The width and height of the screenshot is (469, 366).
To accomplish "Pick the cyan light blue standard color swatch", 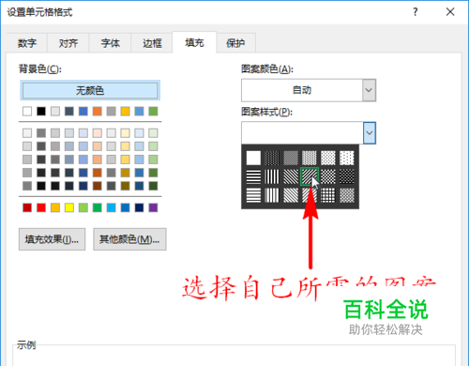I will [x=112, y=207].
